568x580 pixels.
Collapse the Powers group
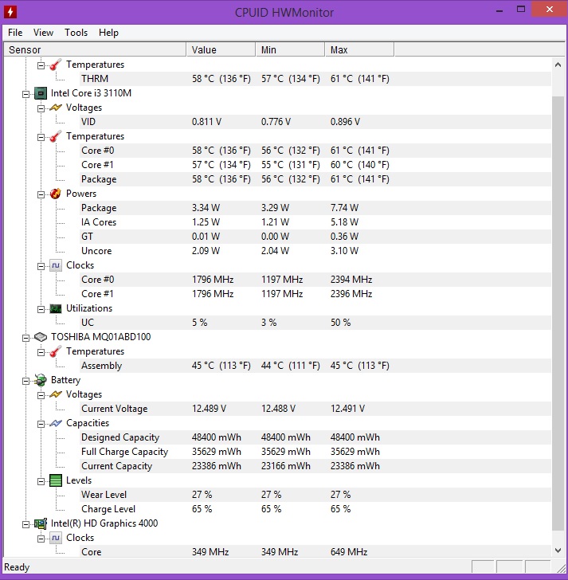click(41, 194)
